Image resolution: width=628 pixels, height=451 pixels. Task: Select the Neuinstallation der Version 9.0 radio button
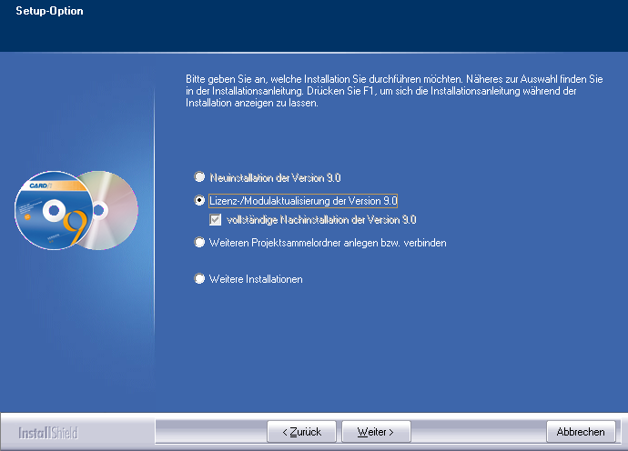coord(199,177)
